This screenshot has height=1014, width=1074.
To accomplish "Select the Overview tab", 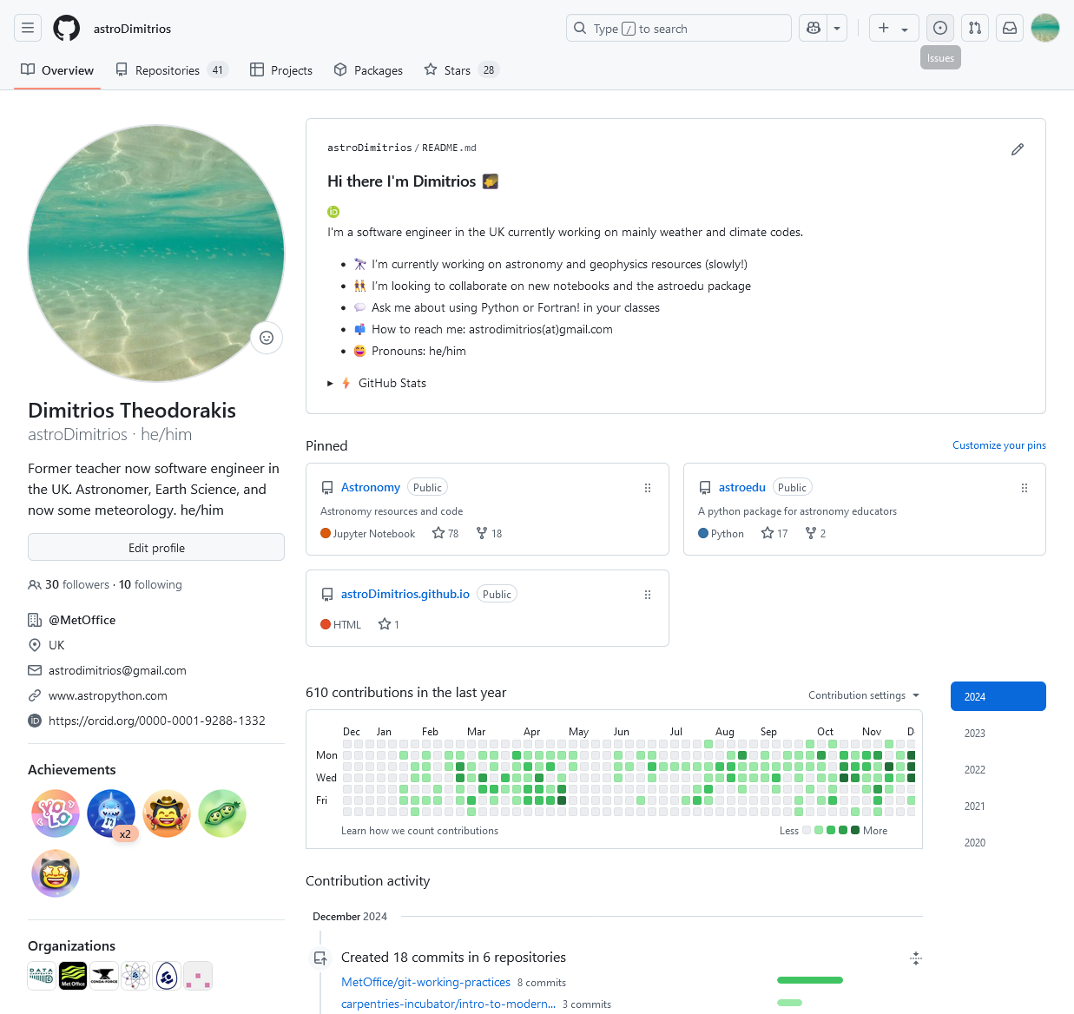I will (x=57, y=70).
